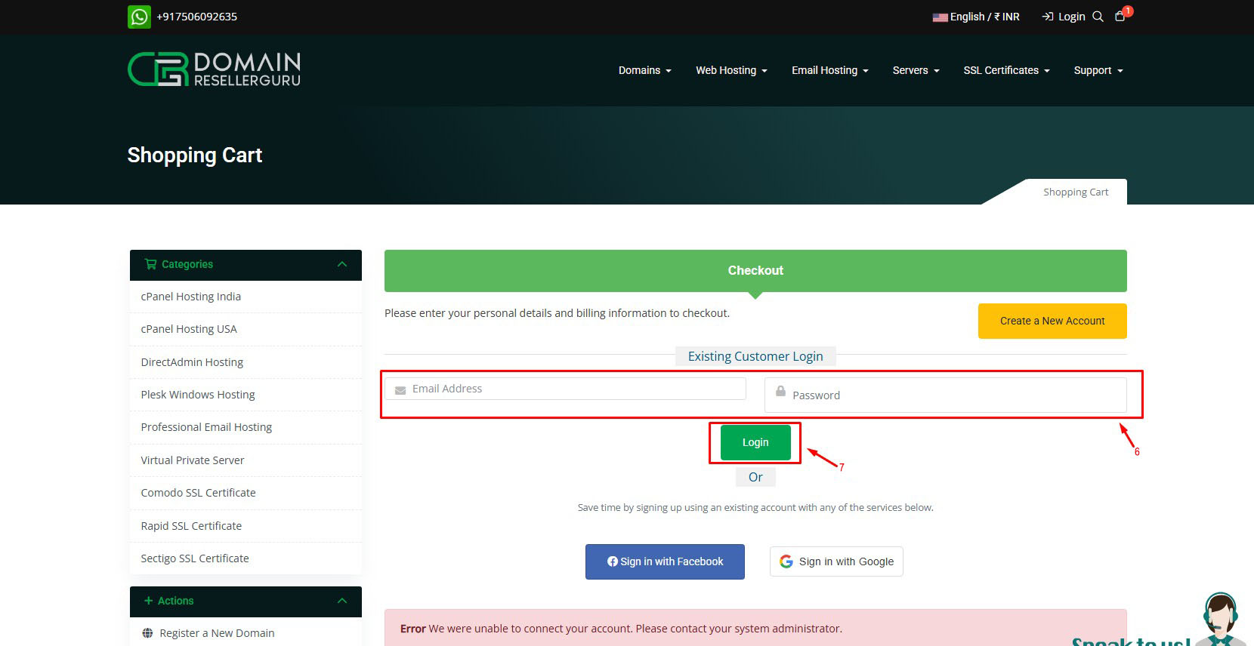Expand the Web Hosting dropdown menu
Screen dimensions: 1254x646
point(730,70)
